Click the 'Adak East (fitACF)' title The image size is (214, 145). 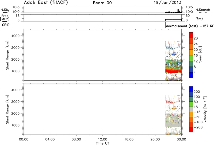tap(46, 2)
